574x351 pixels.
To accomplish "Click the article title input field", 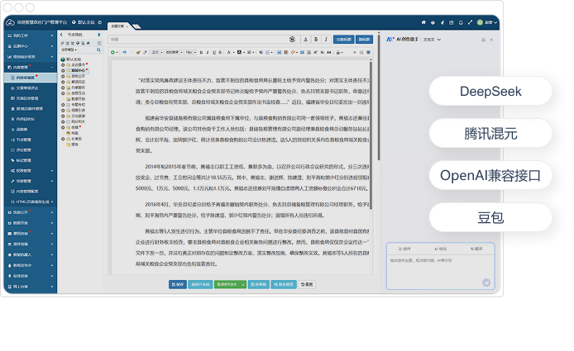I will 199,39.
